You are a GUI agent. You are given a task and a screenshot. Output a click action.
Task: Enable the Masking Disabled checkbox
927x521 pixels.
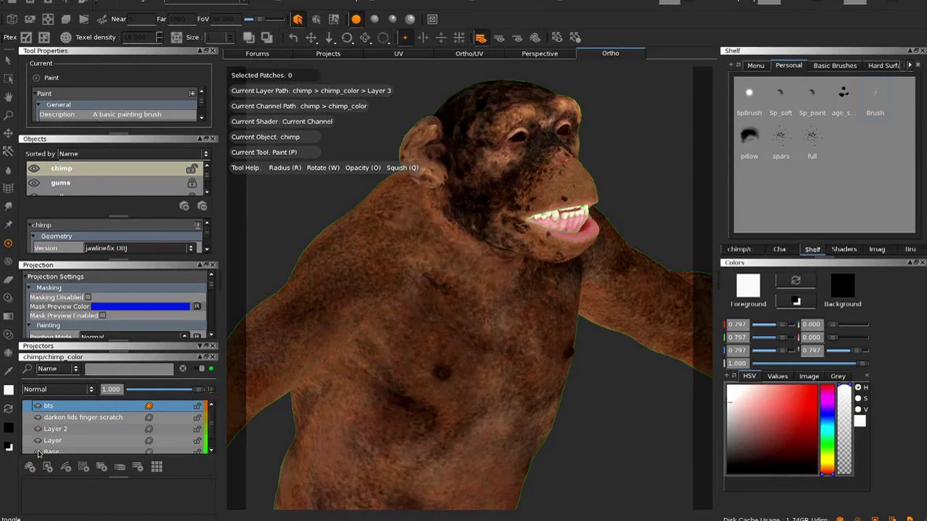click(88, 297)
